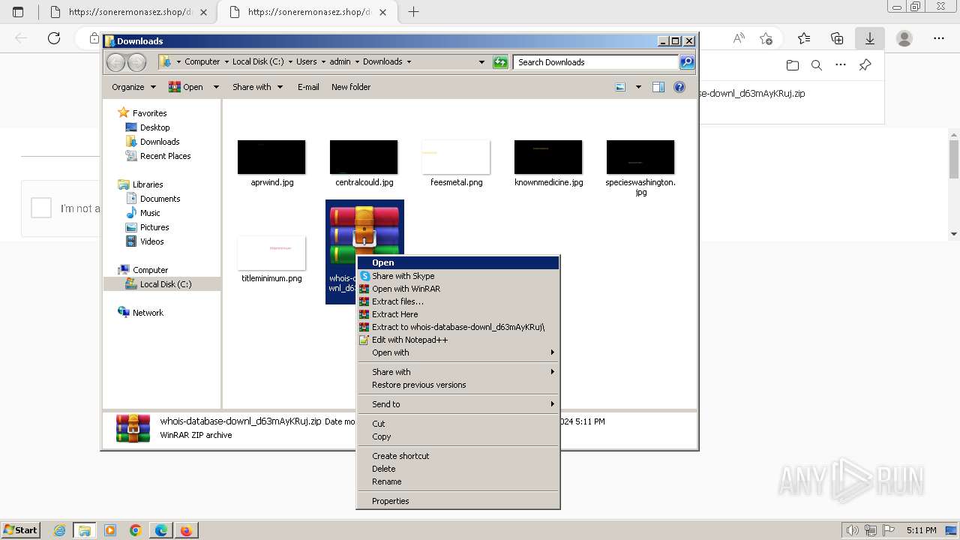Pin the Edge downloads panel
This screenshot has width=960, height=540.
coord(865,65)
